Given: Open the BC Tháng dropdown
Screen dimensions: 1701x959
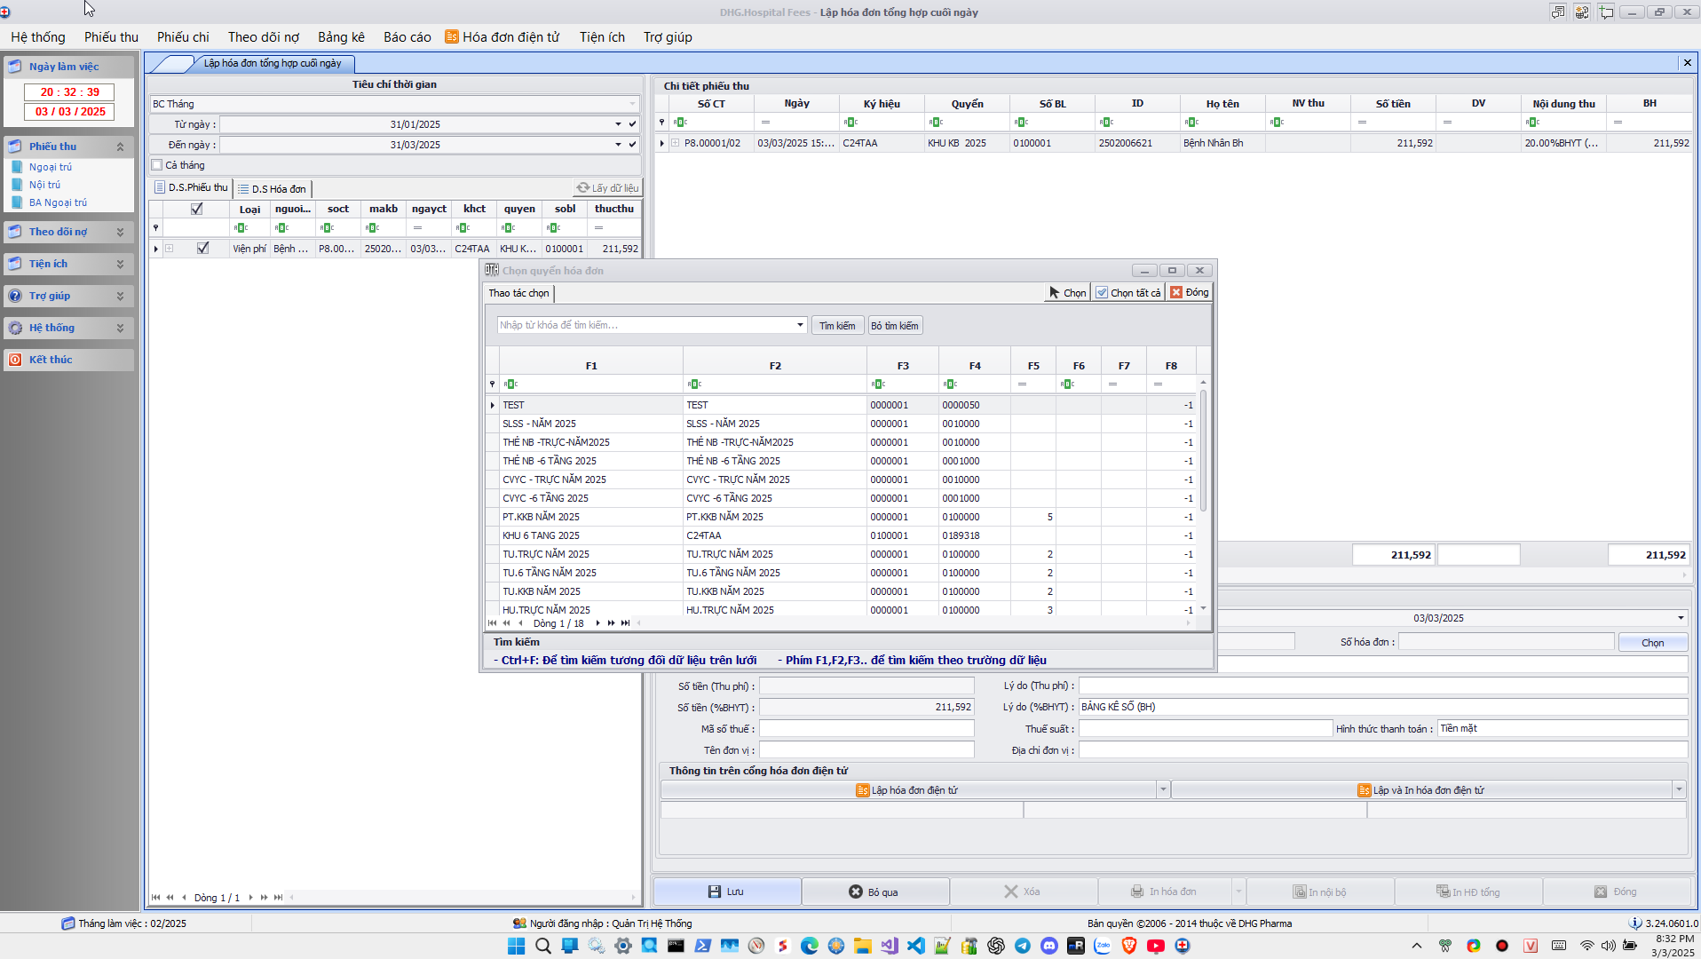Looking at the screenshot, I should pyautogui.click(x=632, y=104).
